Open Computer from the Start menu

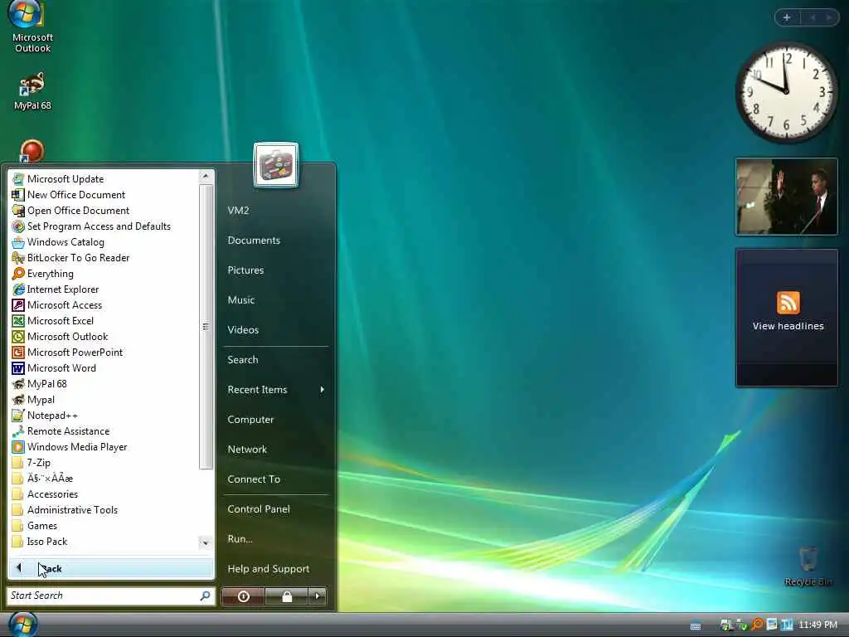250,419
